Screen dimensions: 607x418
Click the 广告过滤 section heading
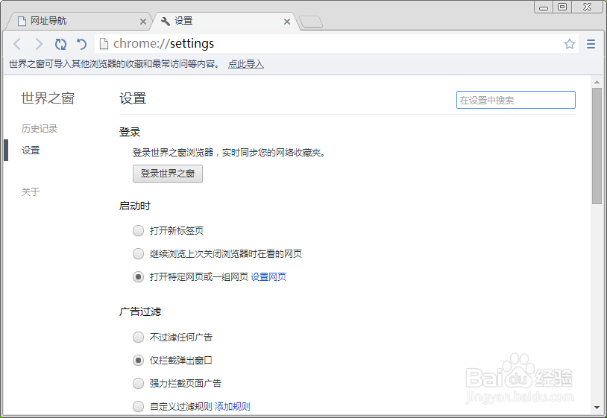(x=140, y=311)
